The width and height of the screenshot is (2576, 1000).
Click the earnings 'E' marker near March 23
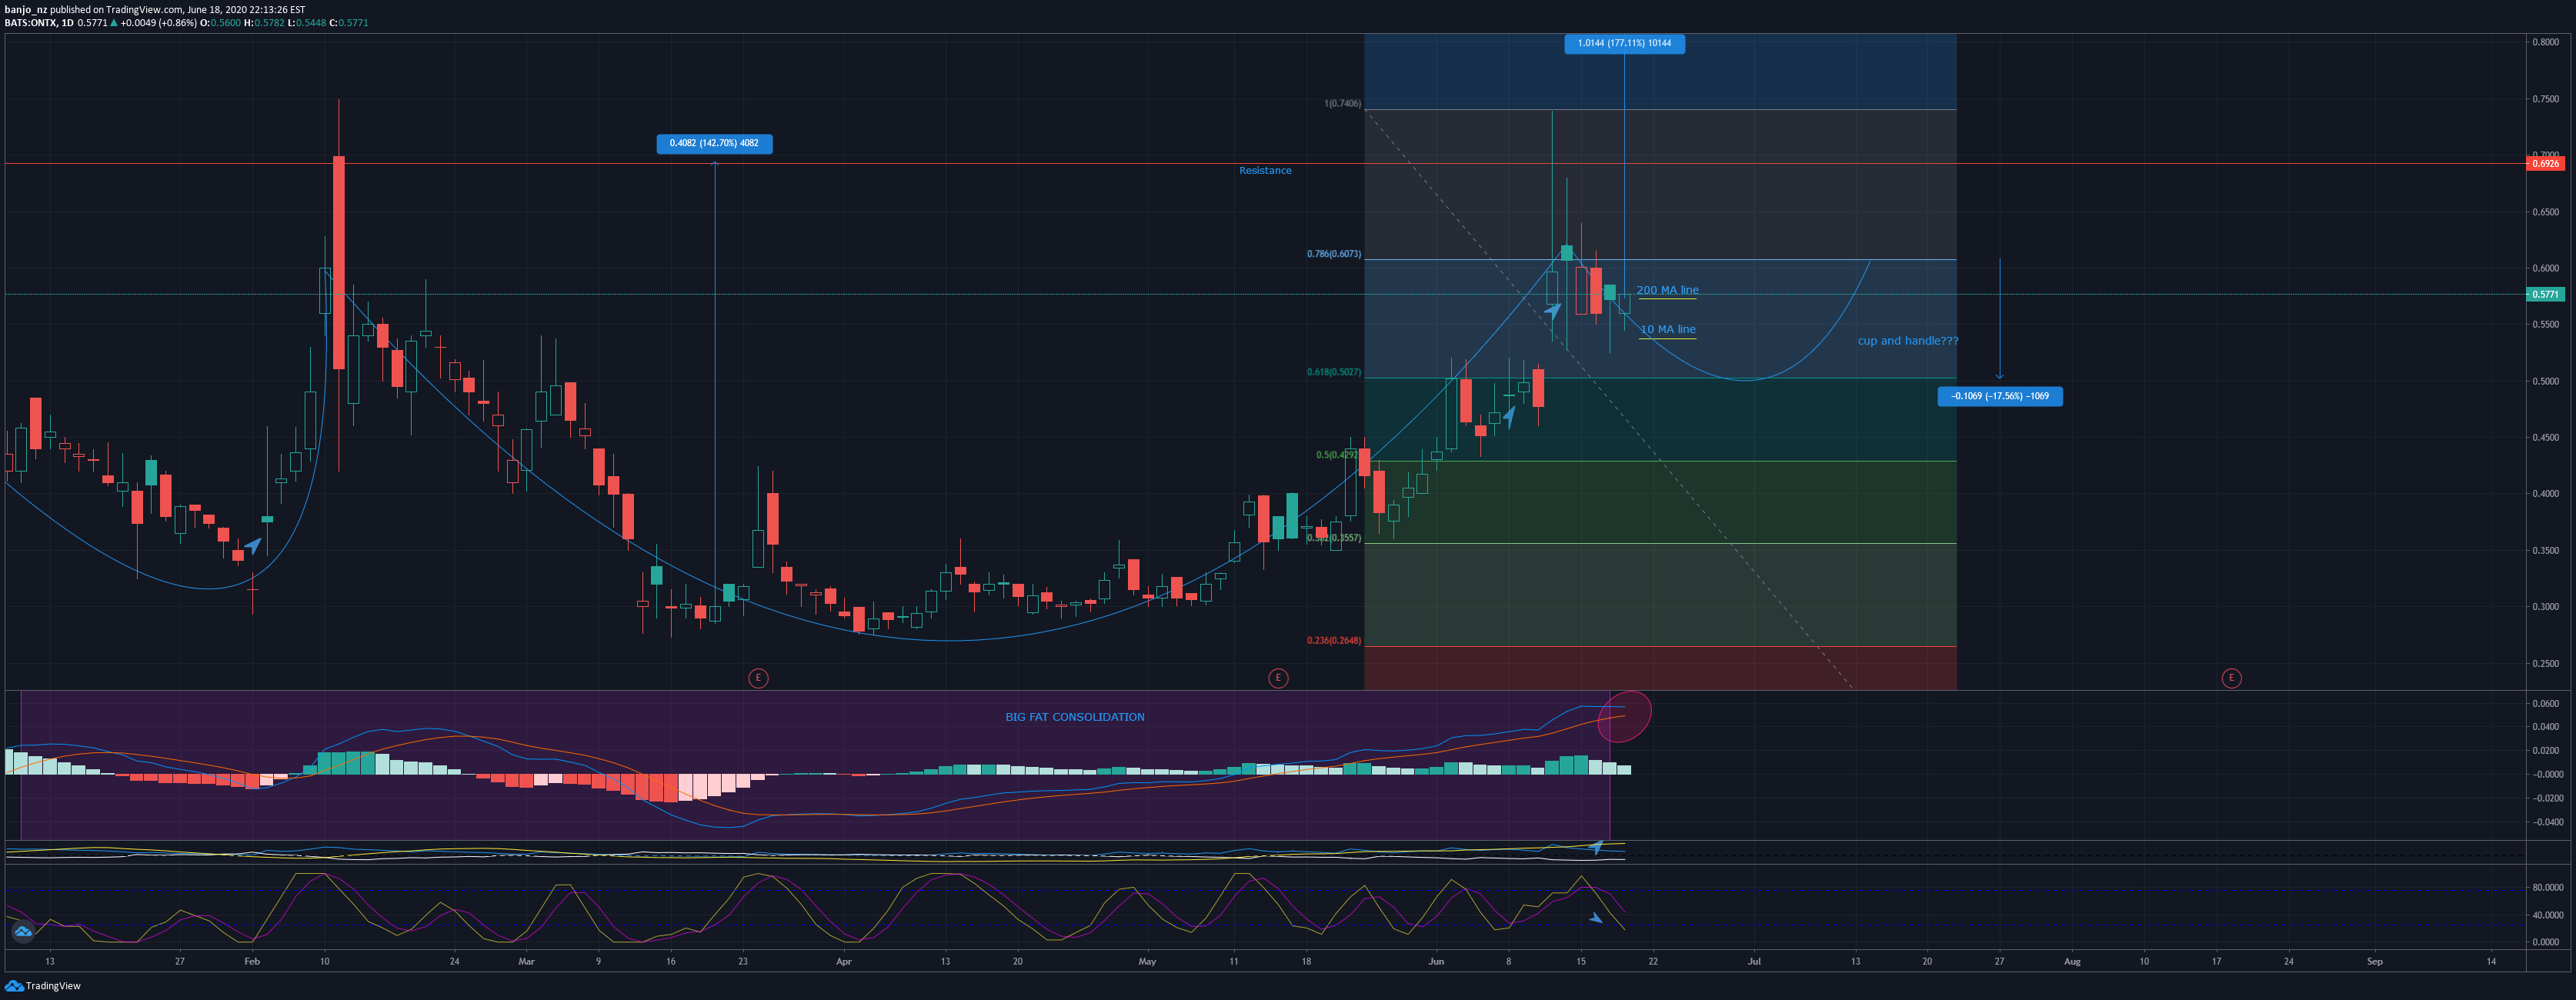(758, 678)
